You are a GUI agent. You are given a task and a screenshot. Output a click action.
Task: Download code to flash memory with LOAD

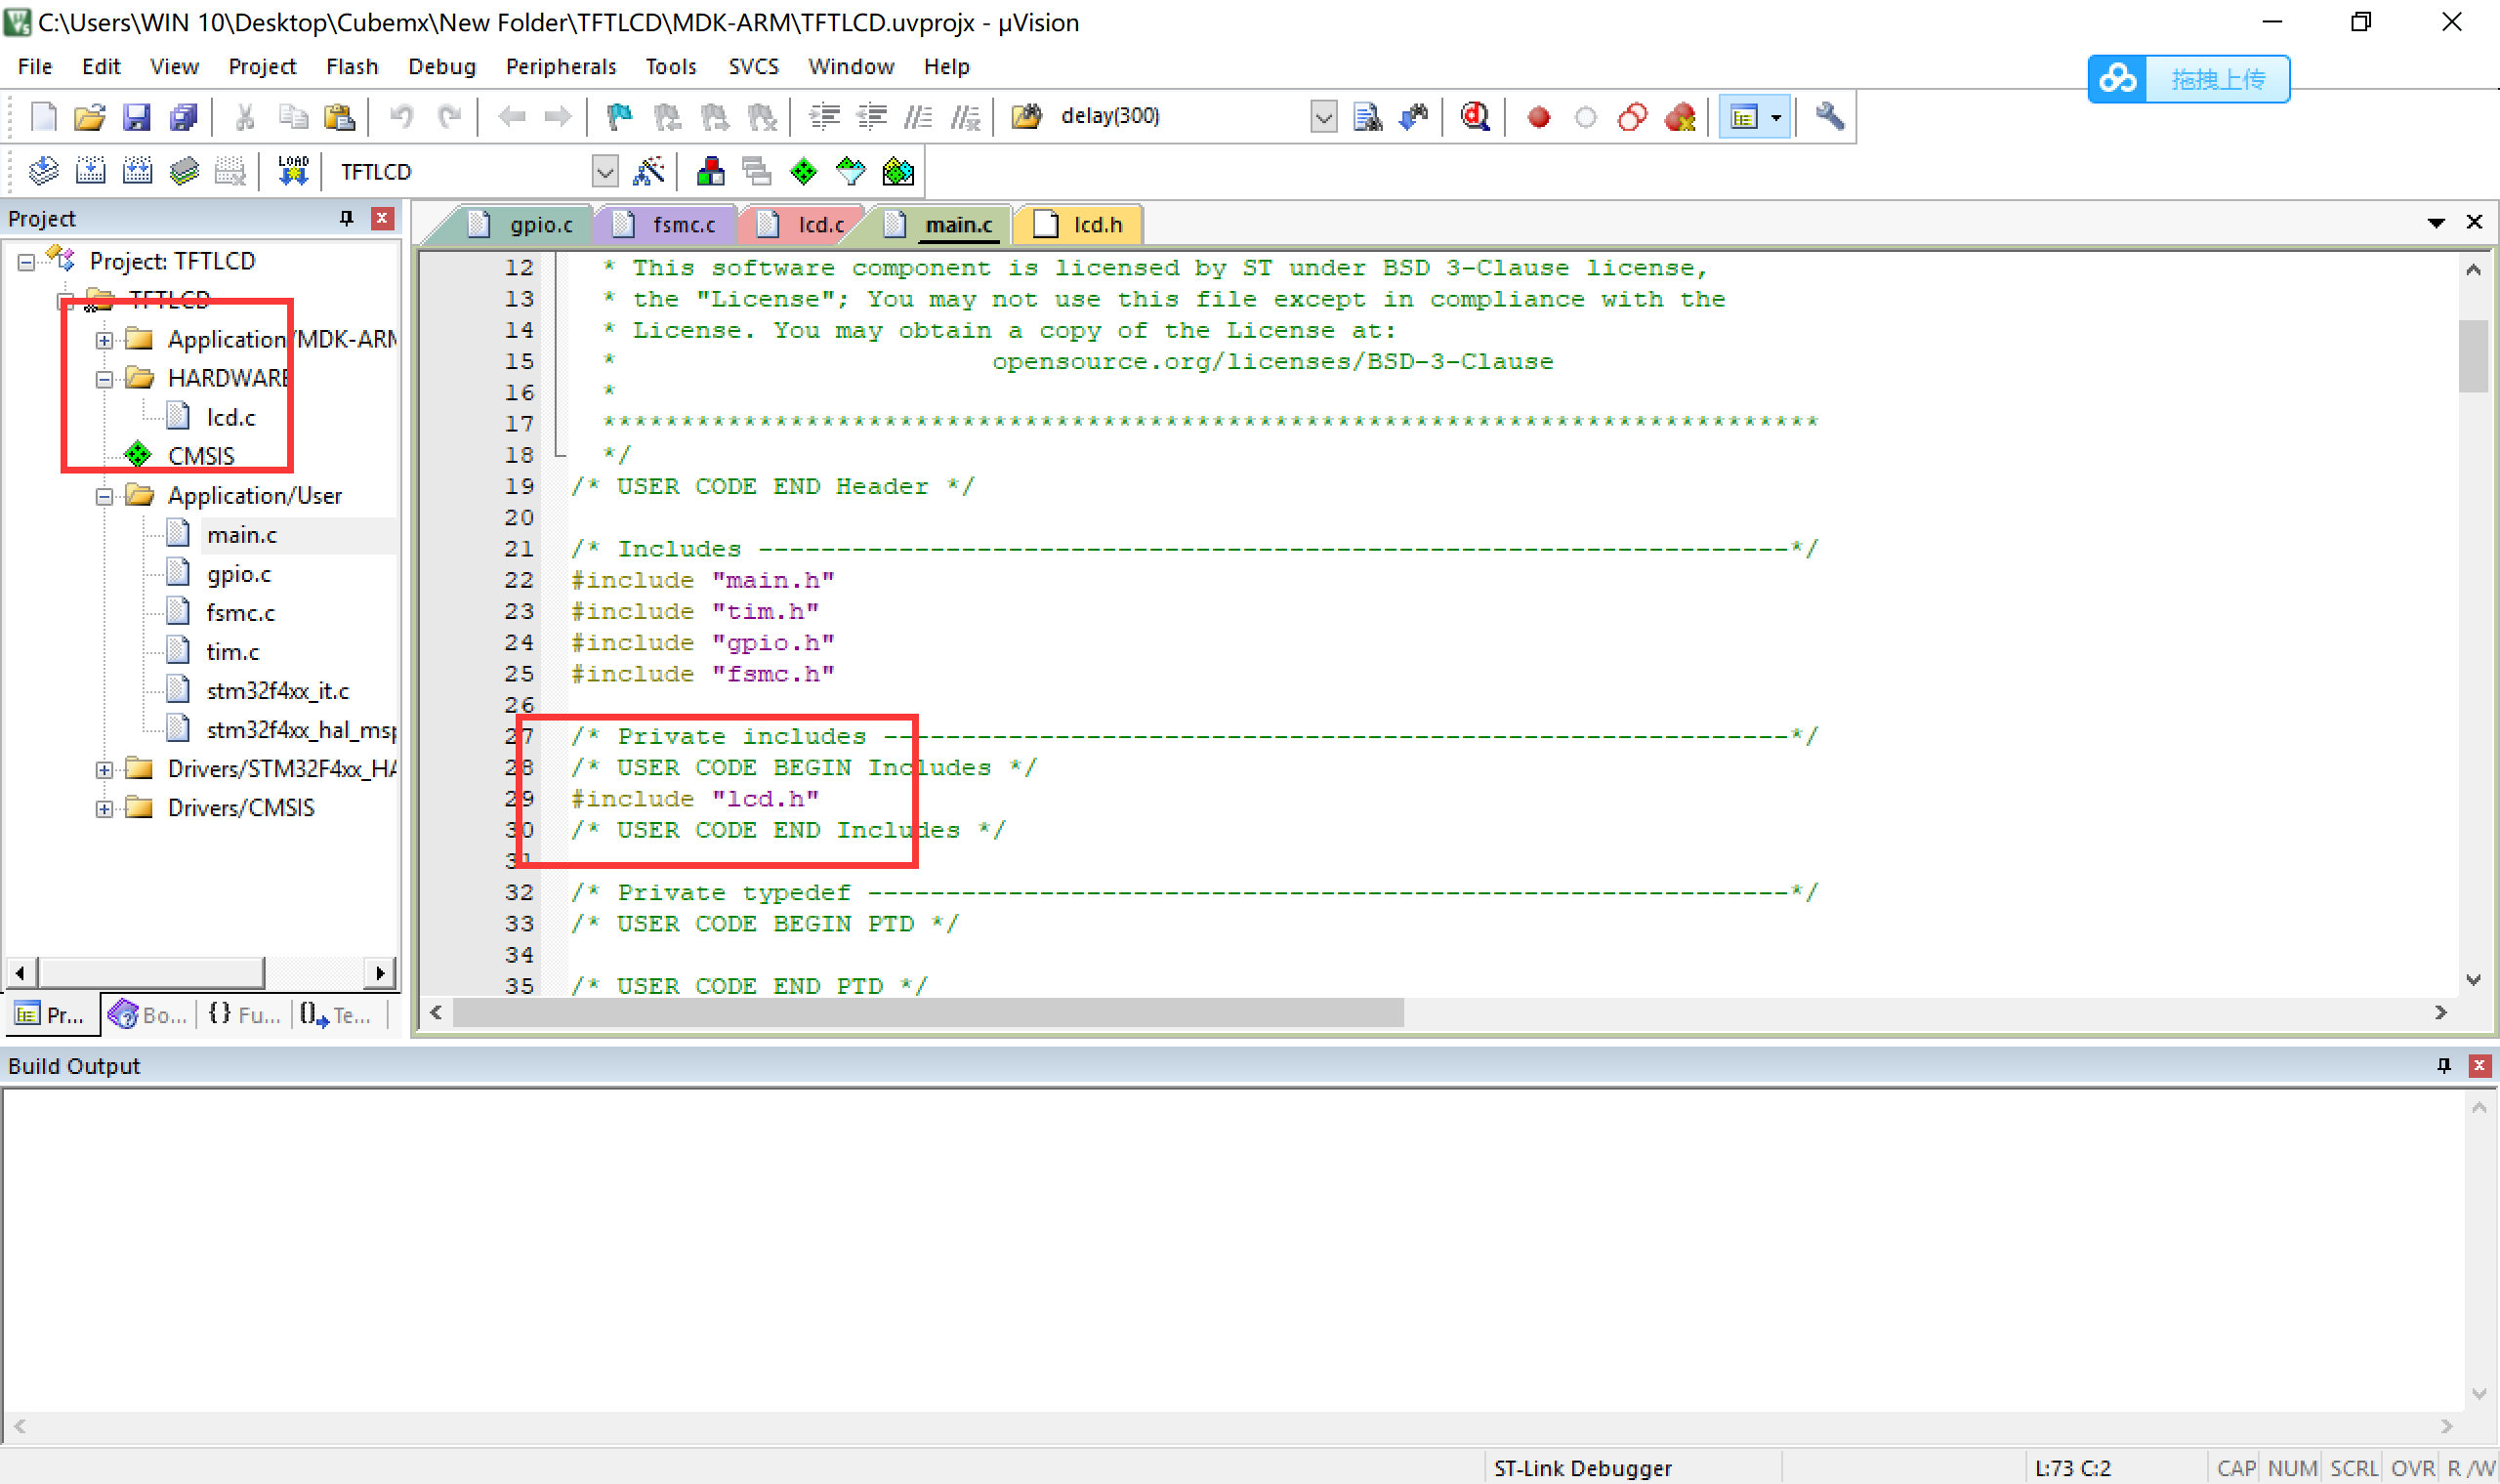coord(294,170)
